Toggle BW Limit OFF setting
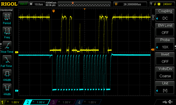Viewport: 176px width, 105px height. click(x=165, y=33)
